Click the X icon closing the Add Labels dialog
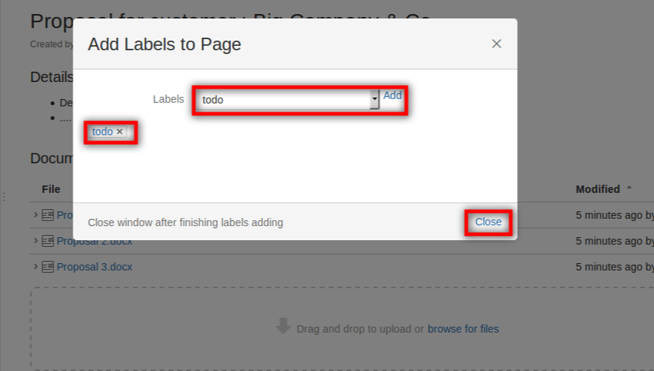The width and height of the screenshot is (654, 371). click(496, 44)
